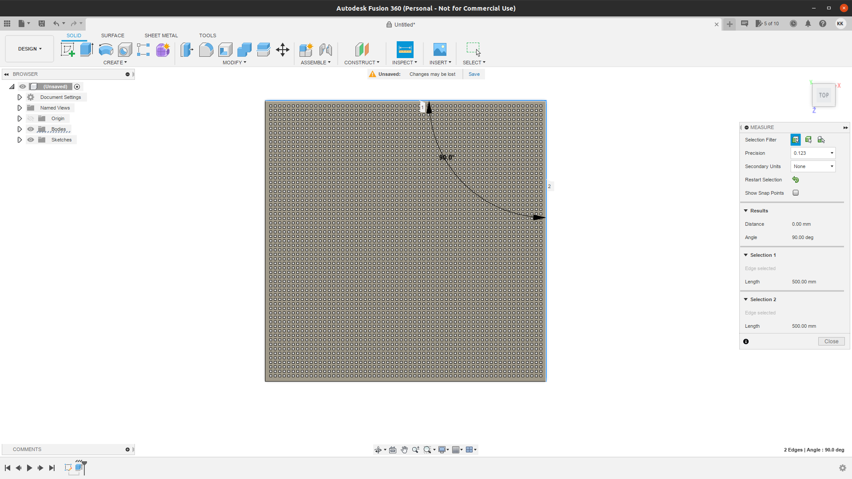This screenshot has height=479, width=852.
Task: Select the Fillet tool in Modify
Action: pyautogui.click(x=206, y=50)
